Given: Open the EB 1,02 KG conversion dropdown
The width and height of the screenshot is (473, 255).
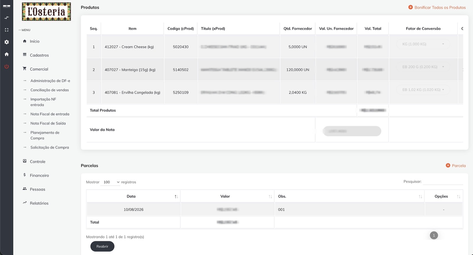Looking at the screenshot, I should 423,90.
